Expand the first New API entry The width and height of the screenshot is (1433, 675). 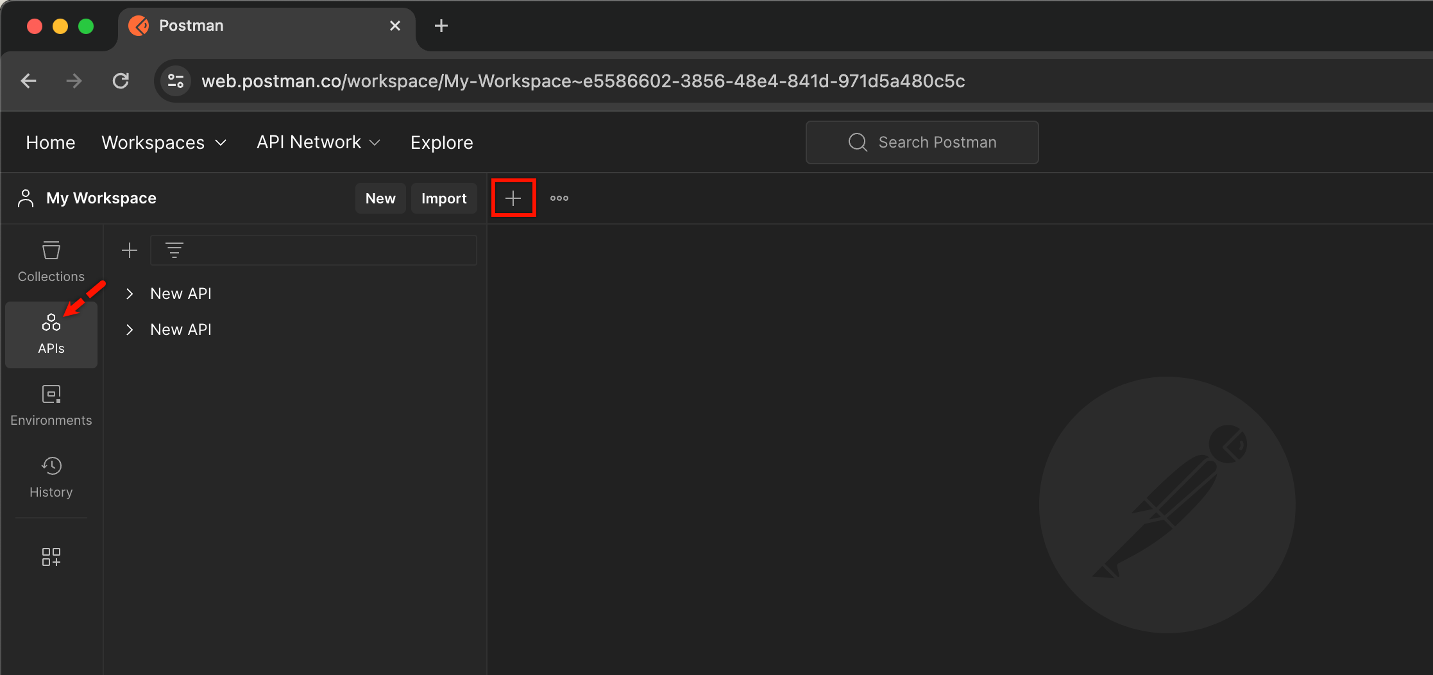pos(130,294)
